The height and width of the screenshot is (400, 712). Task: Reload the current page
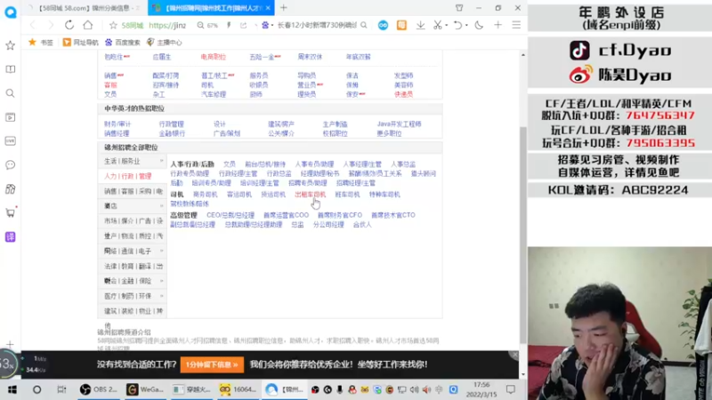69,26
